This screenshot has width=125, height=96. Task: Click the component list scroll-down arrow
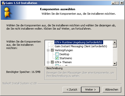pyautogui.click(x=115, y=64)
